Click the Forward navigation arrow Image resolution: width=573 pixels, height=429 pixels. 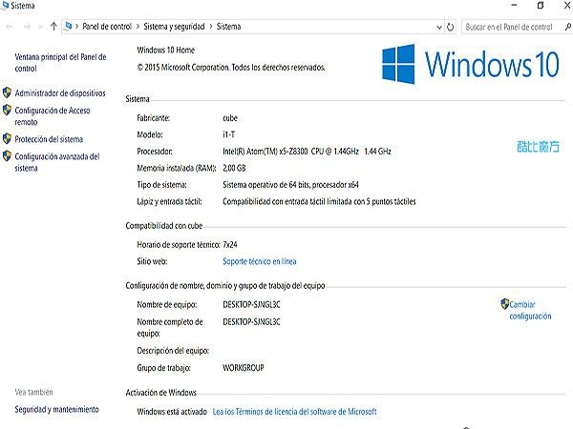coord(27,27)
